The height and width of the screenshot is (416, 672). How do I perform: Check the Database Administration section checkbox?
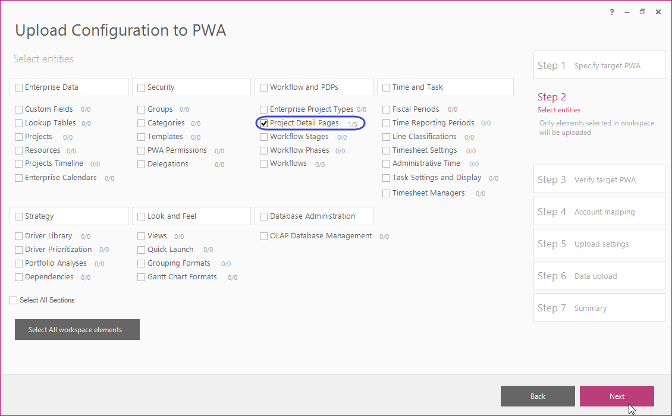264,217
